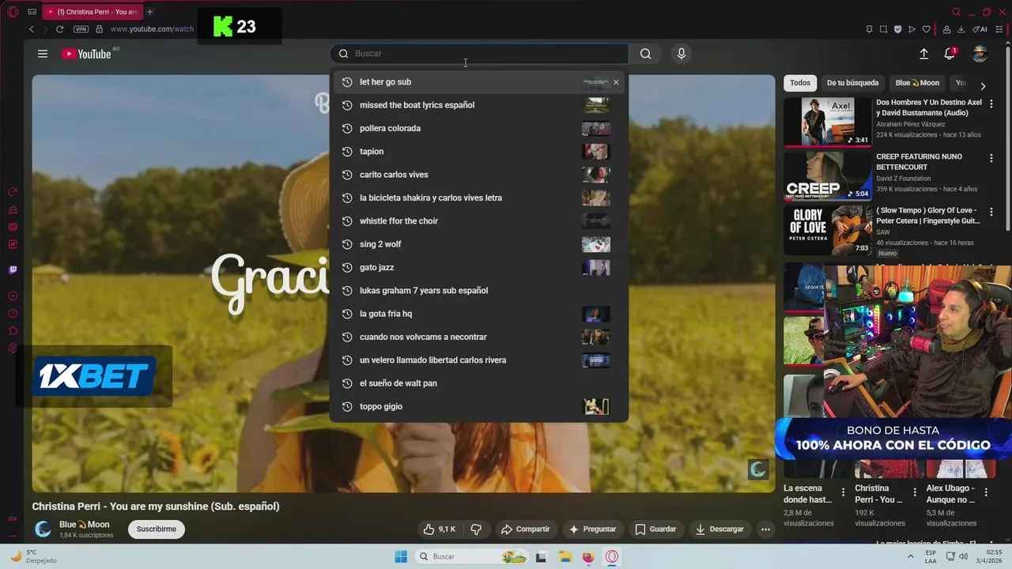Screen dimensions: 1012x569
Task: Click the Buscar search input on YouTube
Action: pos(479,54)
